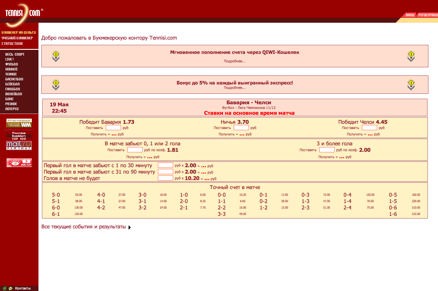Click the stake field for Ничья 3.70
438x291 pixels.
click(x=241, y=128)
